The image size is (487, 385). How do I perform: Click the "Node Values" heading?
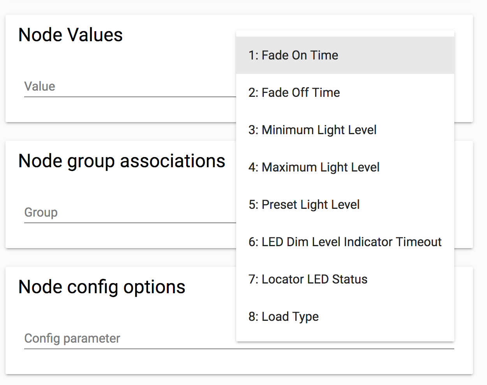[71, 35]
